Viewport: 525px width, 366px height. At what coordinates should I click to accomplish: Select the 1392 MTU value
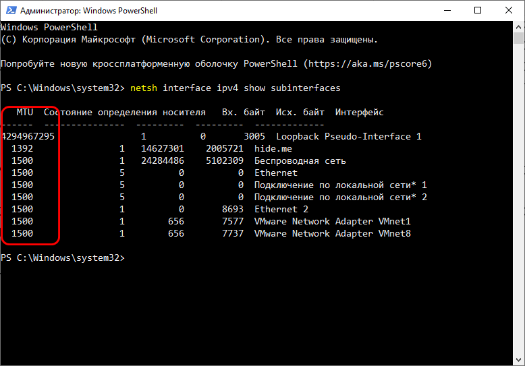pos(22,149)
